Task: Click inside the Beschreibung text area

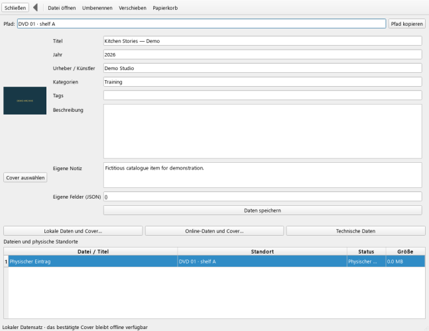Action: point(263,131)
